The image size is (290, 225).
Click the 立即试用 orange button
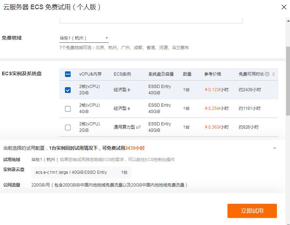tap(252, 211)
